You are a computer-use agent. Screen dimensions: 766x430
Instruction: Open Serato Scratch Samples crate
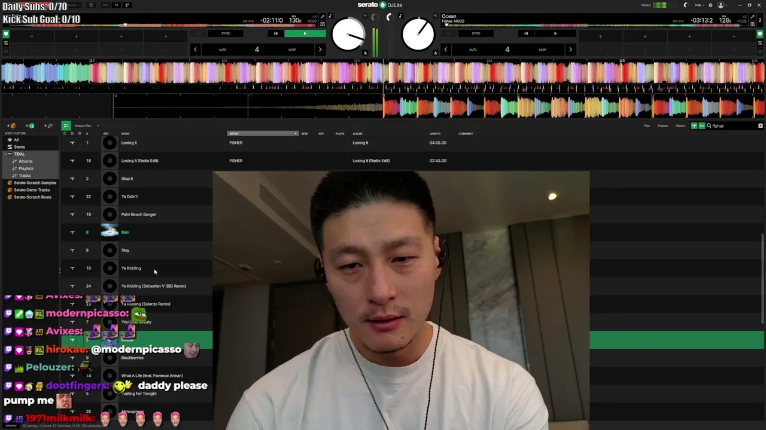[x=35, y=183]
